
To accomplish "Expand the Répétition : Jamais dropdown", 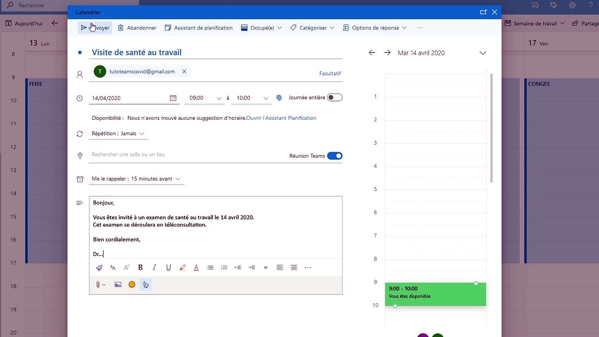I will point(118,133).
